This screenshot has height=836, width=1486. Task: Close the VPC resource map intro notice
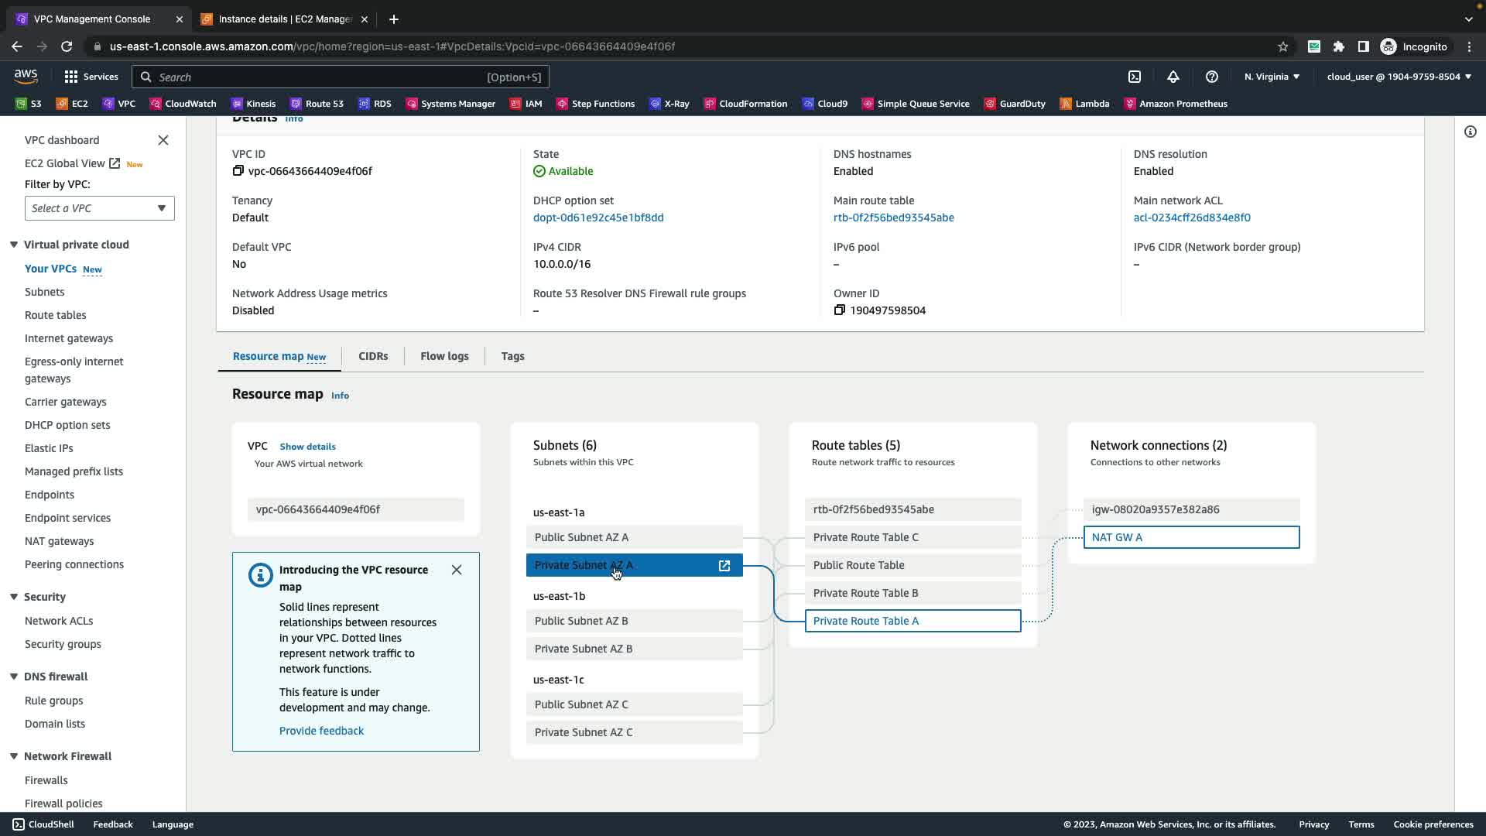(x=457, y=570)
